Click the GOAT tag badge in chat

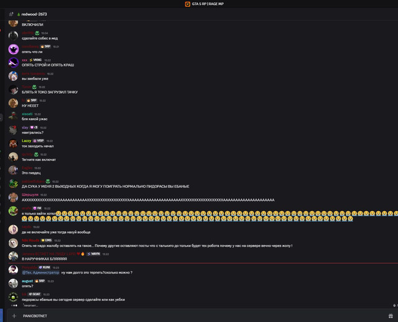[35, 294]
